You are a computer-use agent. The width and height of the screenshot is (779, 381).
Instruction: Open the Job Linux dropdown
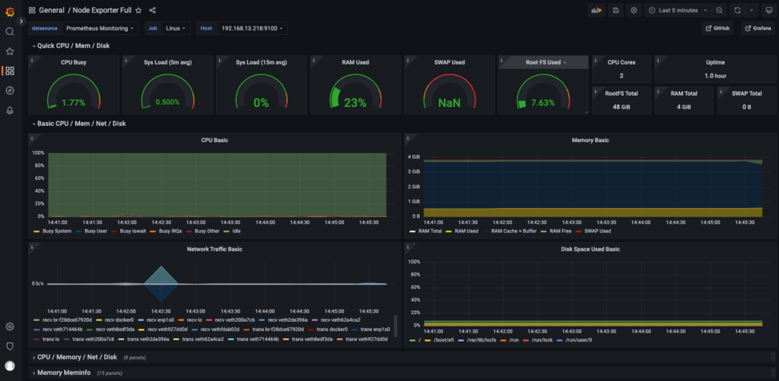pos(176,28)
